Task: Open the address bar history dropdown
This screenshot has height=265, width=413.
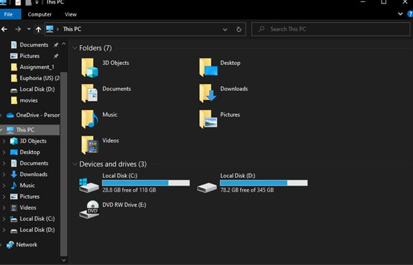Action: click(x=225, y=29)
